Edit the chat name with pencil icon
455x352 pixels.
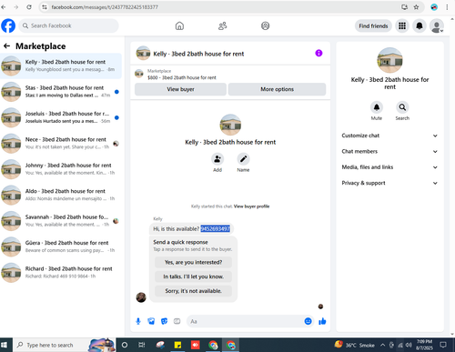pos(243,159)
